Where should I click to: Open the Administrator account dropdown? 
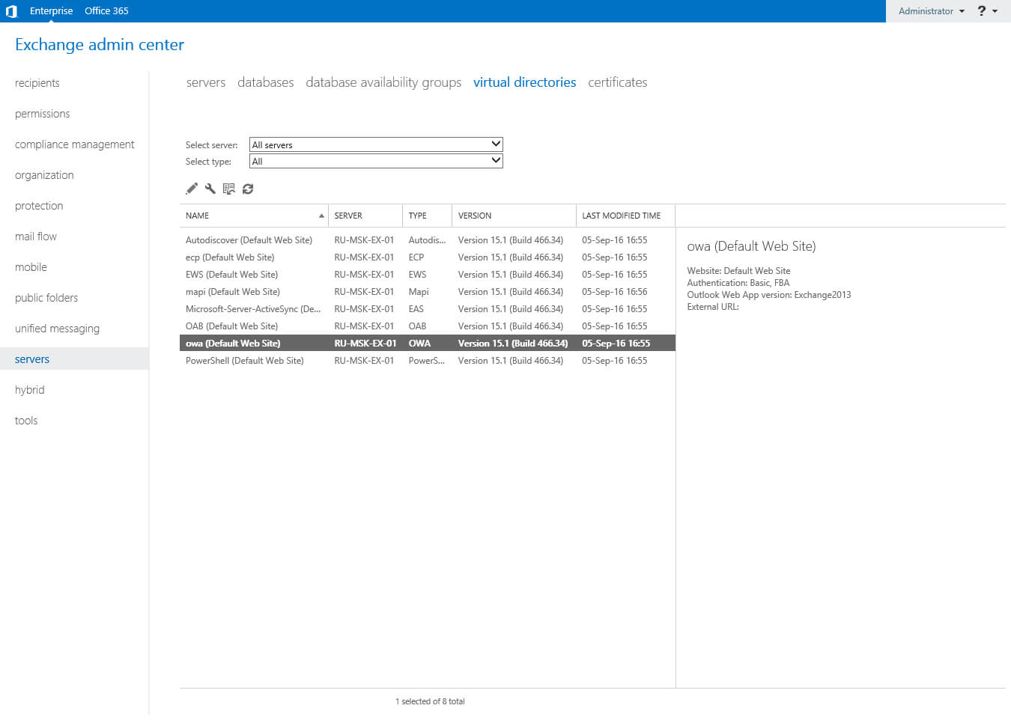tap(931, 11)
